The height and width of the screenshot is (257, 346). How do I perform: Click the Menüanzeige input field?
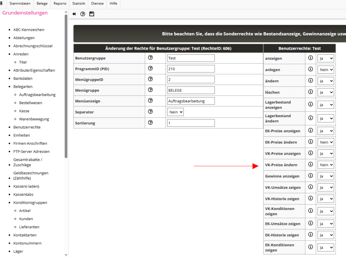[191, 101]
